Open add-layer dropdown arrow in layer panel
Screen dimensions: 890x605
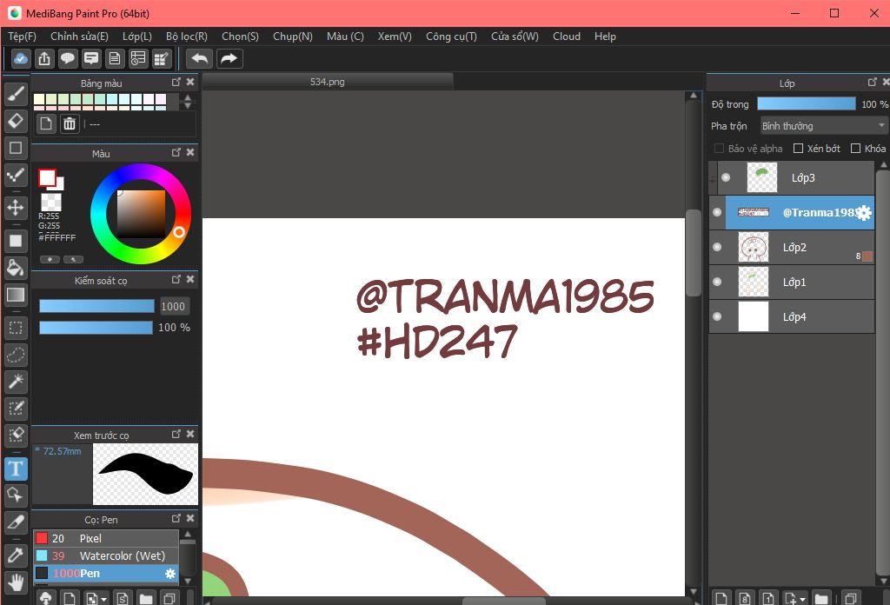[802, 599]
